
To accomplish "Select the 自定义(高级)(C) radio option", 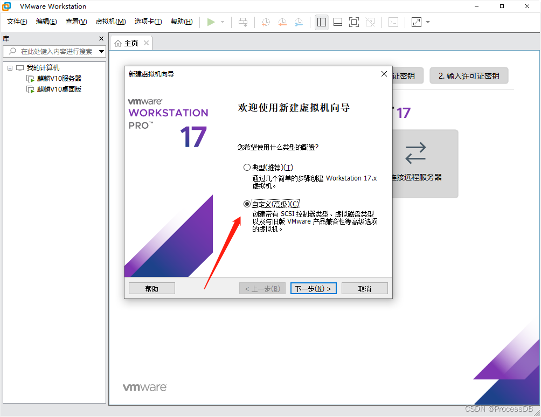I will [x=247, y=204].
